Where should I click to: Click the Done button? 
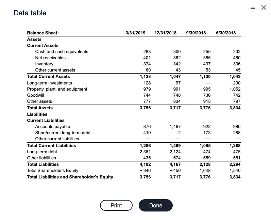155,205
